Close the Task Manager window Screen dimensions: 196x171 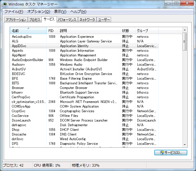click(187, 3)
